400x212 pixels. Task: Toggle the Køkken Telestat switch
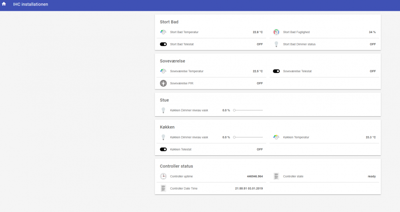coord(163,149)
